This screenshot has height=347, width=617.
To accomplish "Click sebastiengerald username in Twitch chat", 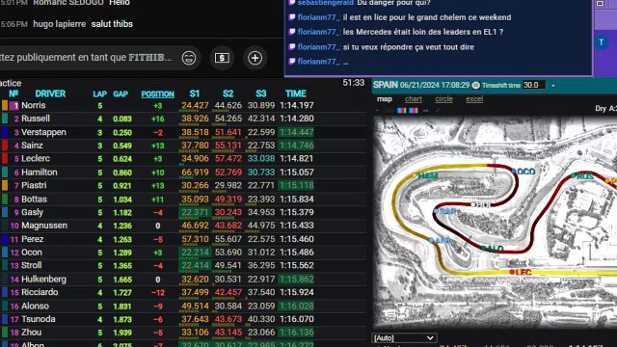I will coord(326,3).
